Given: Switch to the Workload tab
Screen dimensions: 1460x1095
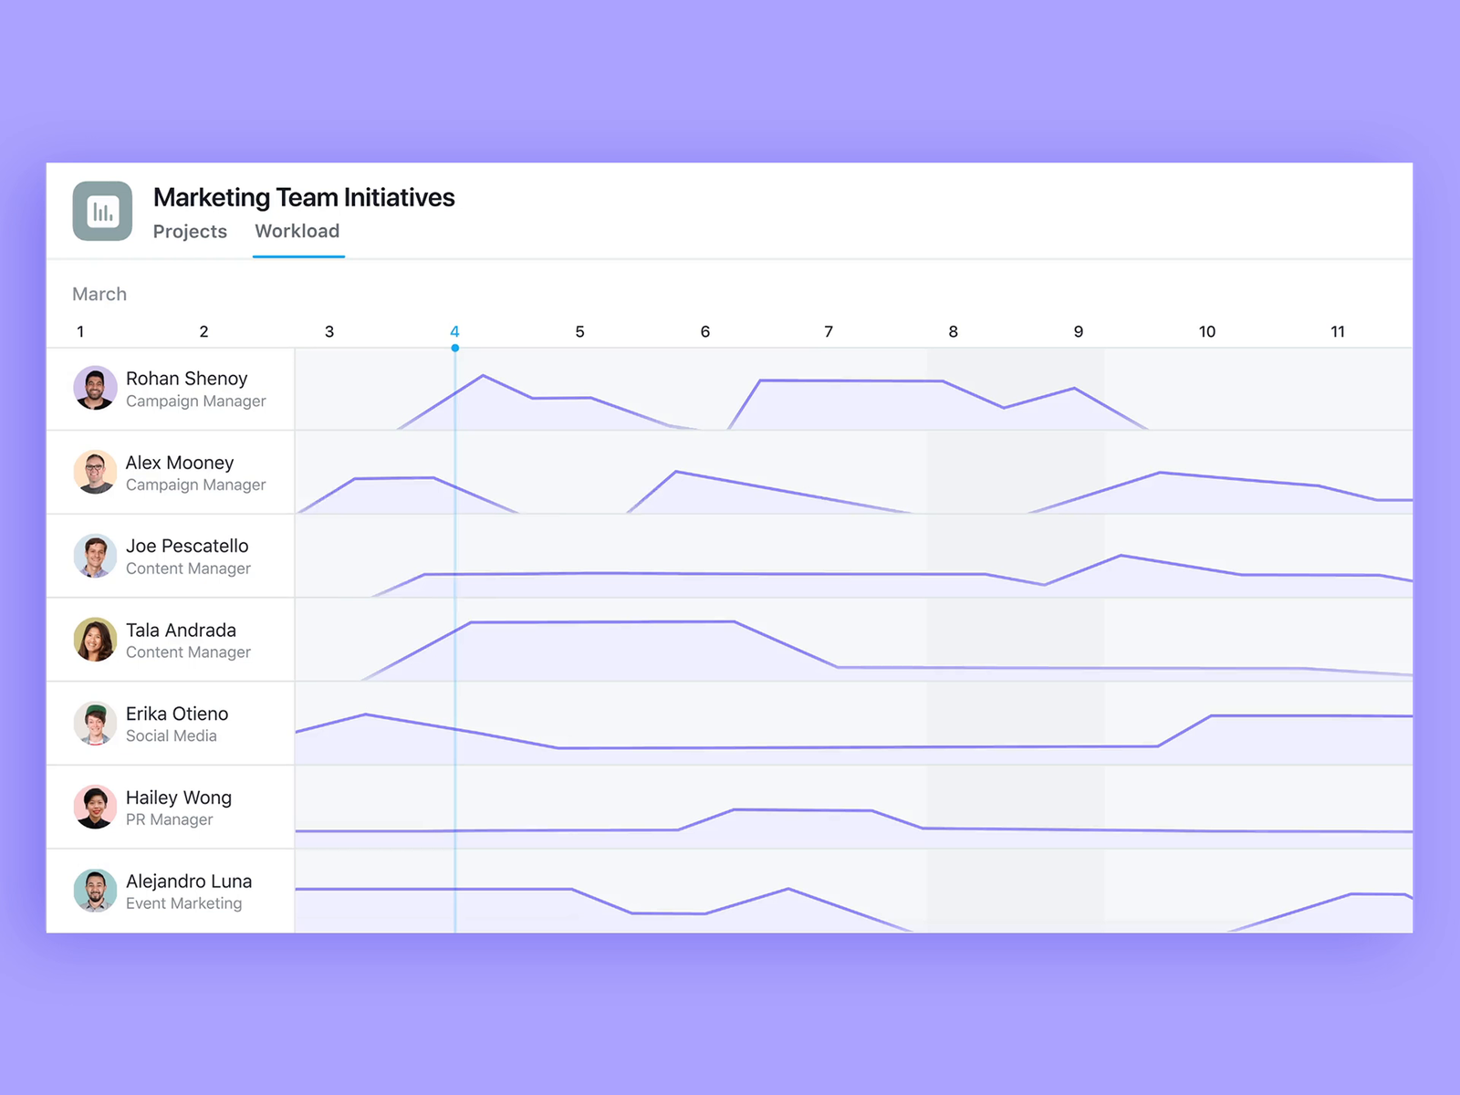Looking at the screenshot, I should pyautogui.click(x=297, y=231).
